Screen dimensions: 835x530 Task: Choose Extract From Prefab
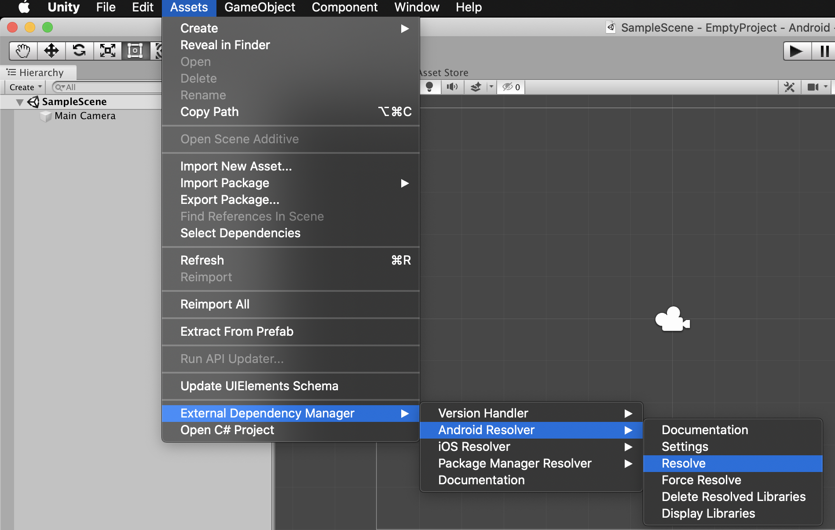tap(290, 331)
